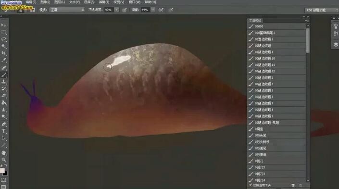The image size is (339, 189).
Task: Select the 0方头笔 tool preset
Action: (276, 135)
